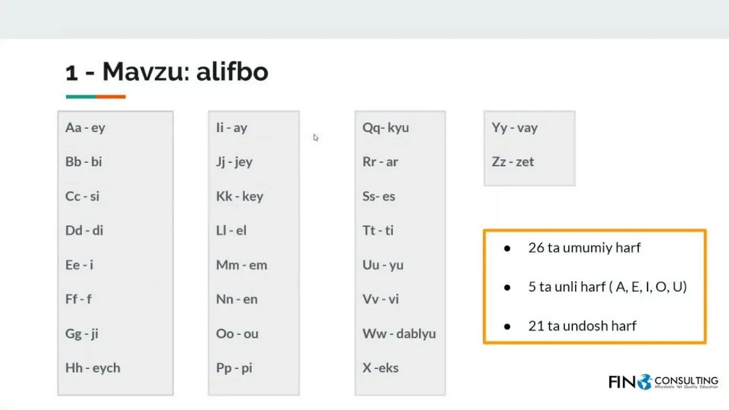Click the 'CONSULTING' logo text

point(686,380)
